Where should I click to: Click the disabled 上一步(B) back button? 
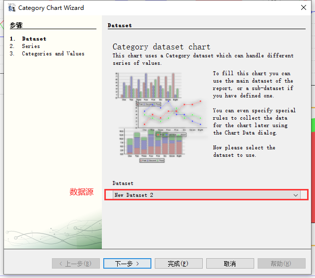tap(76, 263)
